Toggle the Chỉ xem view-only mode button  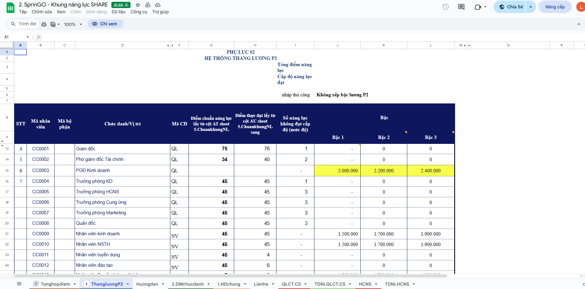[x=106, y=24]
